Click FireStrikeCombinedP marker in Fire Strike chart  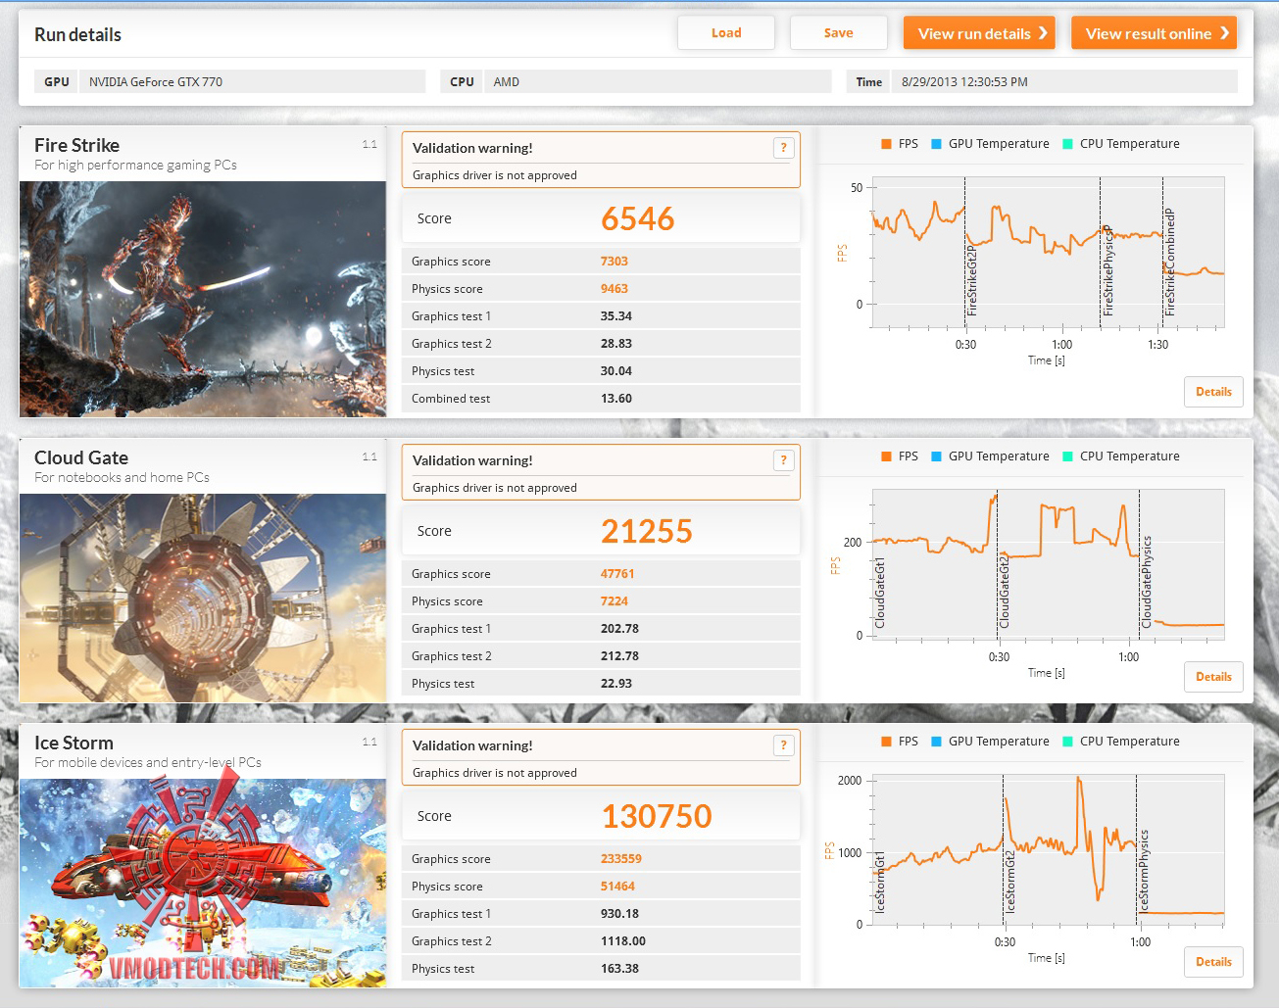pyautogui.click(x=1170, y=262)
